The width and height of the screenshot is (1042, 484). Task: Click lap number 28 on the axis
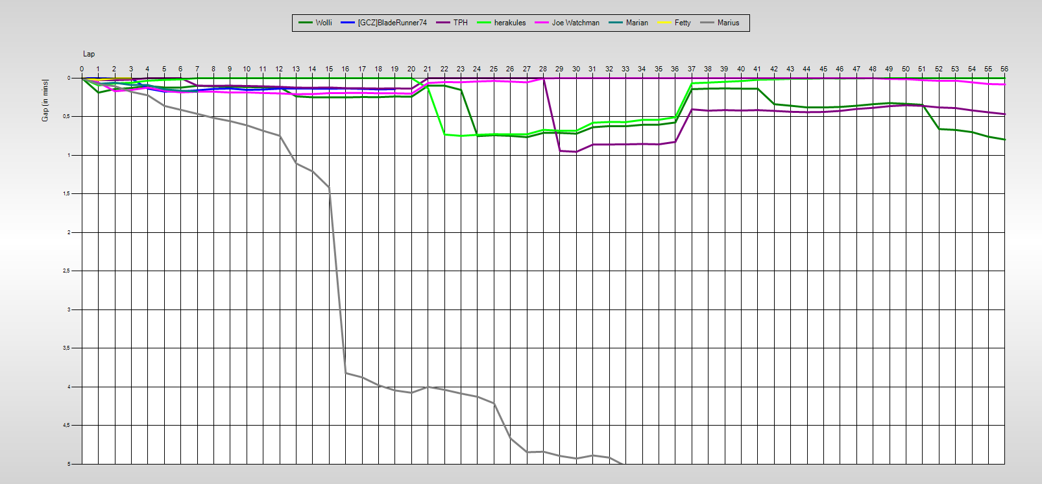tap(543, 69)
